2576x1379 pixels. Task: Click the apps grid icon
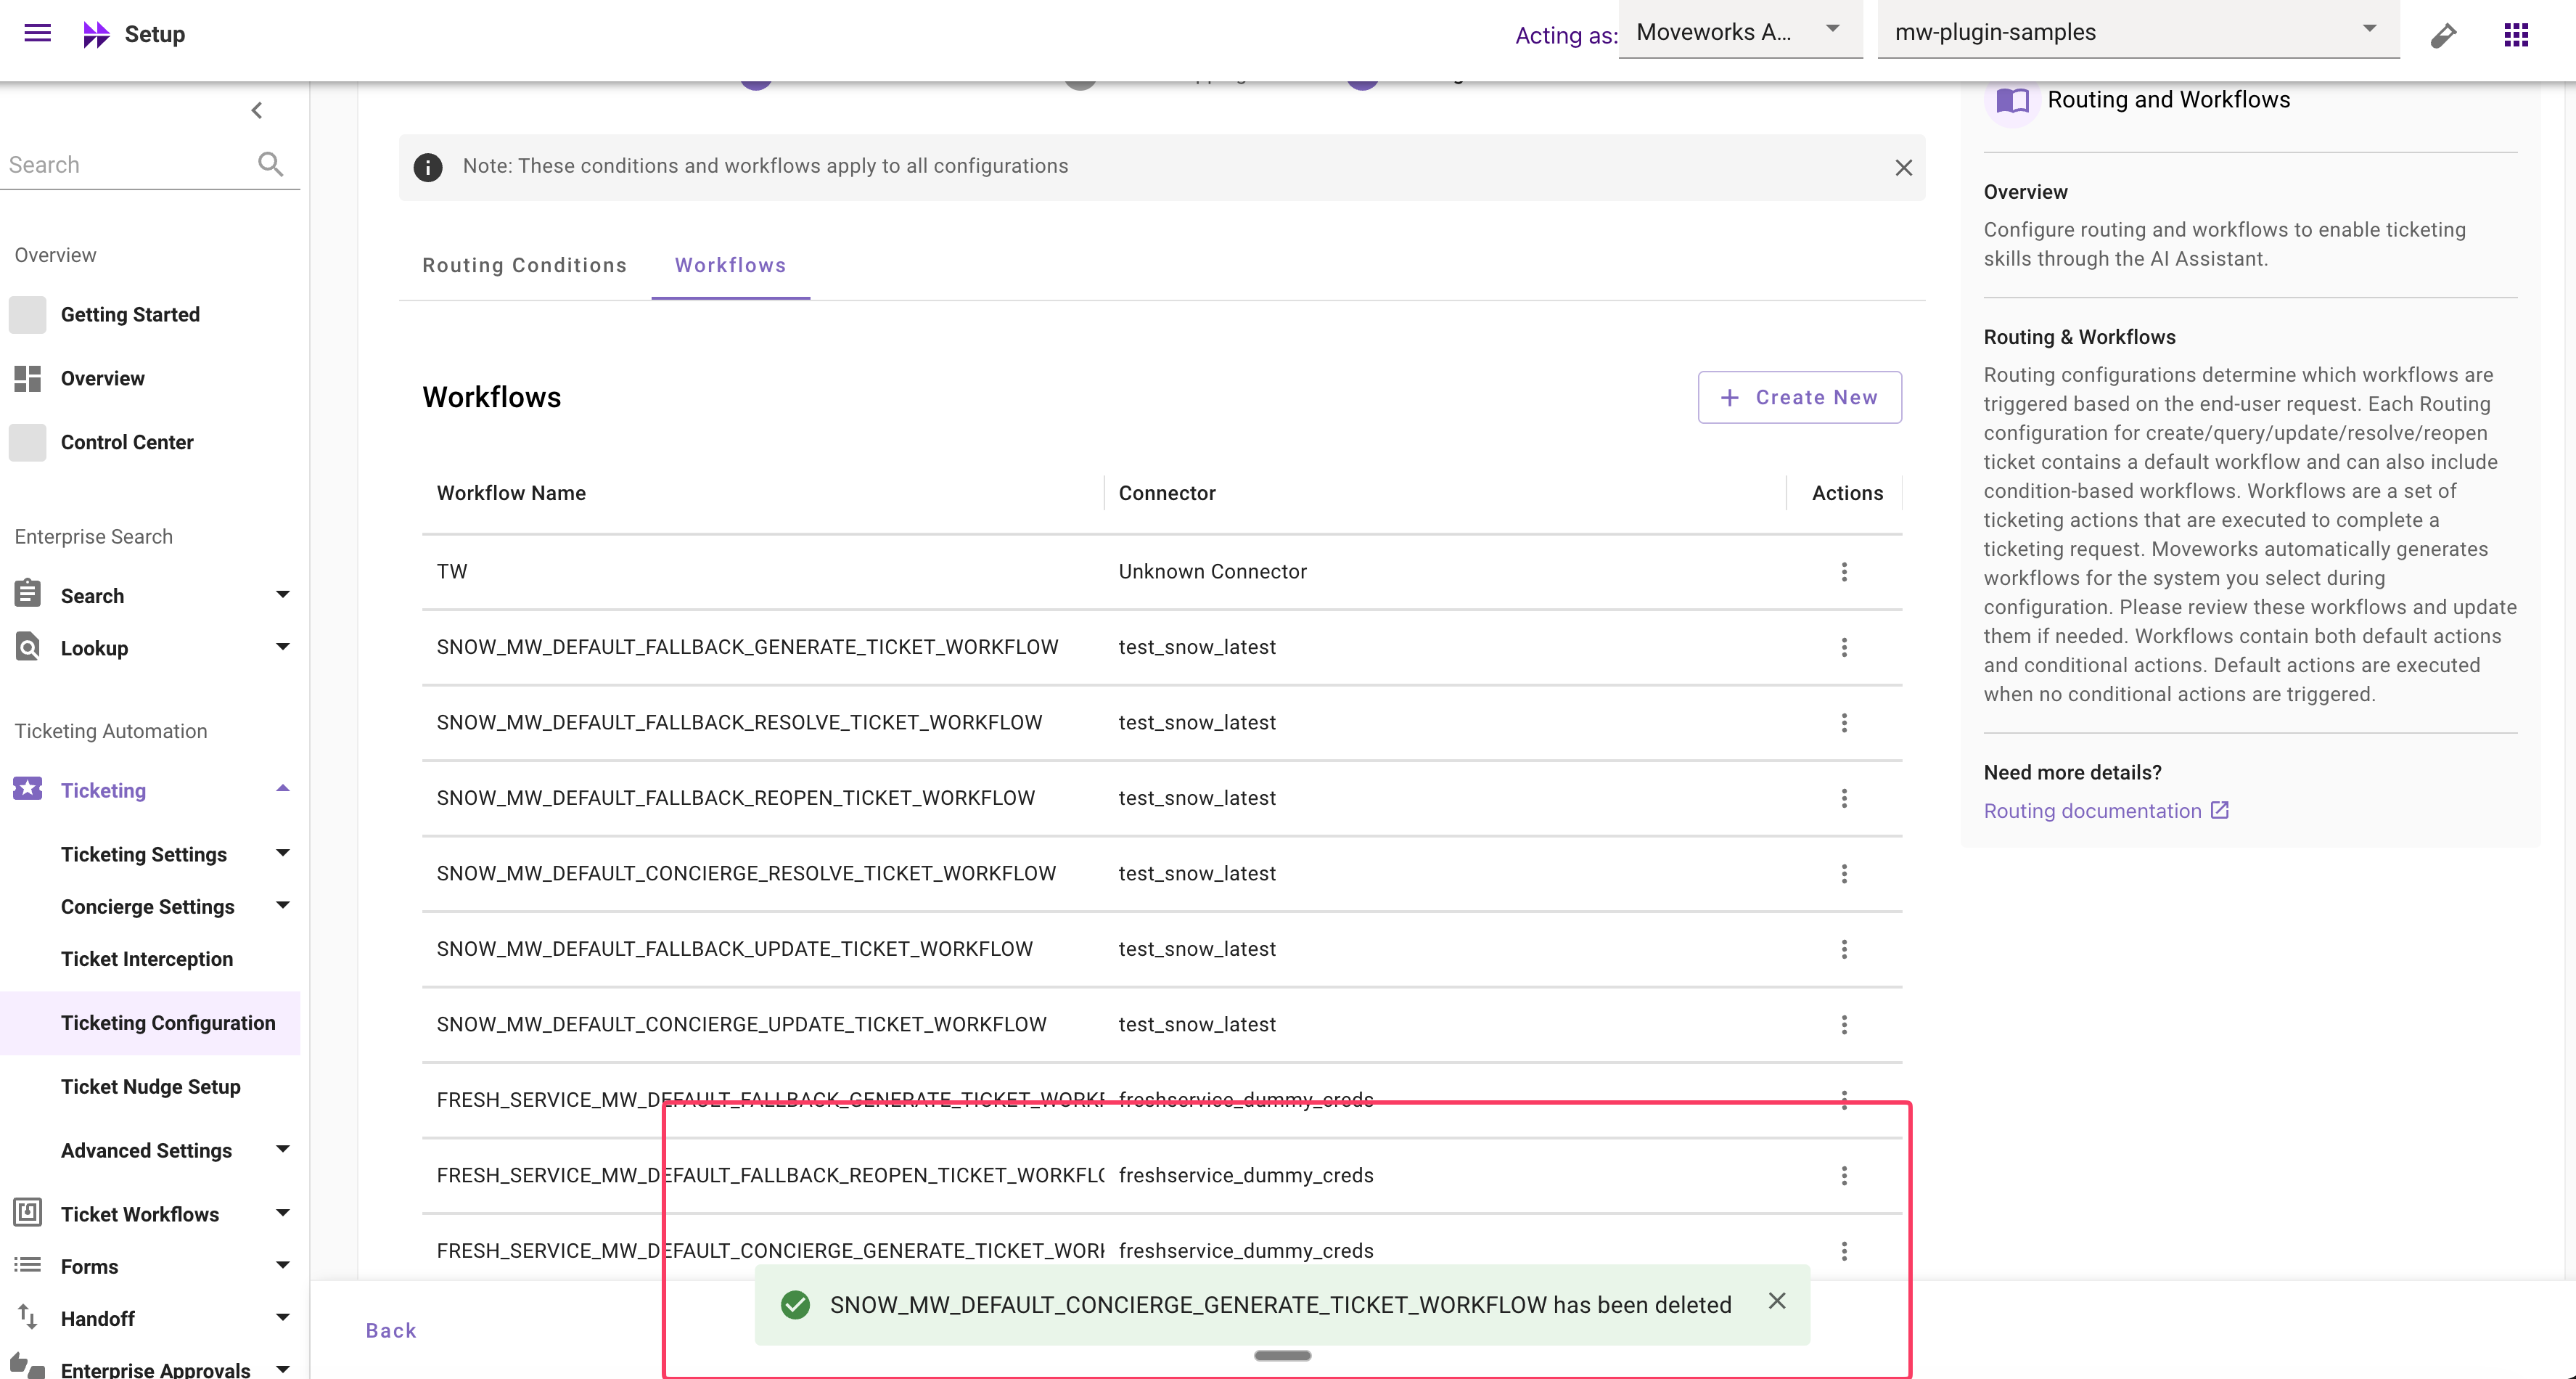point(2515,35)
